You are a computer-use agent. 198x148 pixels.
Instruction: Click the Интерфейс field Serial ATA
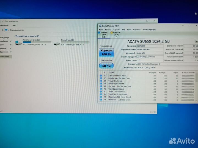click(x=150, y=53)
